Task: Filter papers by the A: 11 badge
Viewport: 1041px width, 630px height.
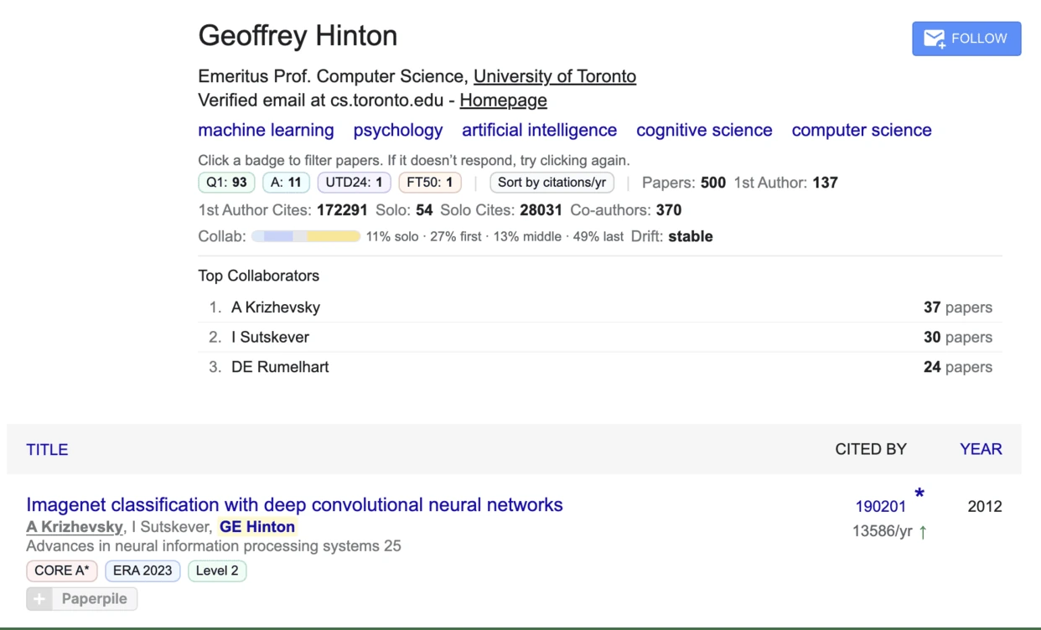Action: point(286,183)
